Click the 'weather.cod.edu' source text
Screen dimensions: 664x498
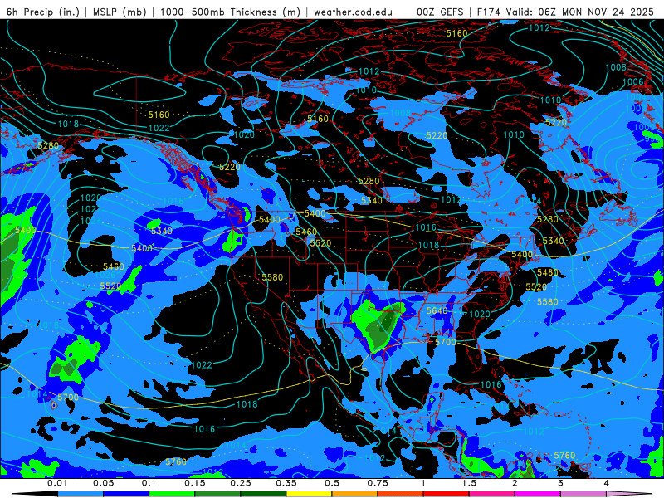[353, 12]
